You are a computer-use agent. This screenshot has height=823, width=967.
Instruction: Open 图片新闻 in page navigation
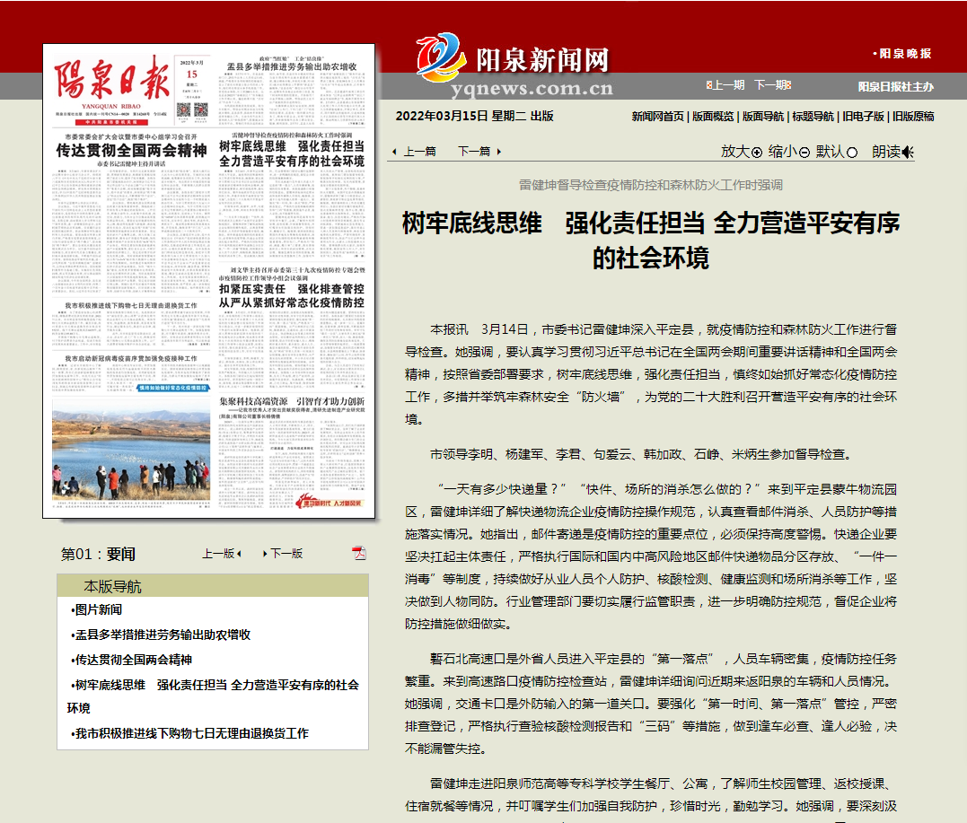(x=99, y=609)
